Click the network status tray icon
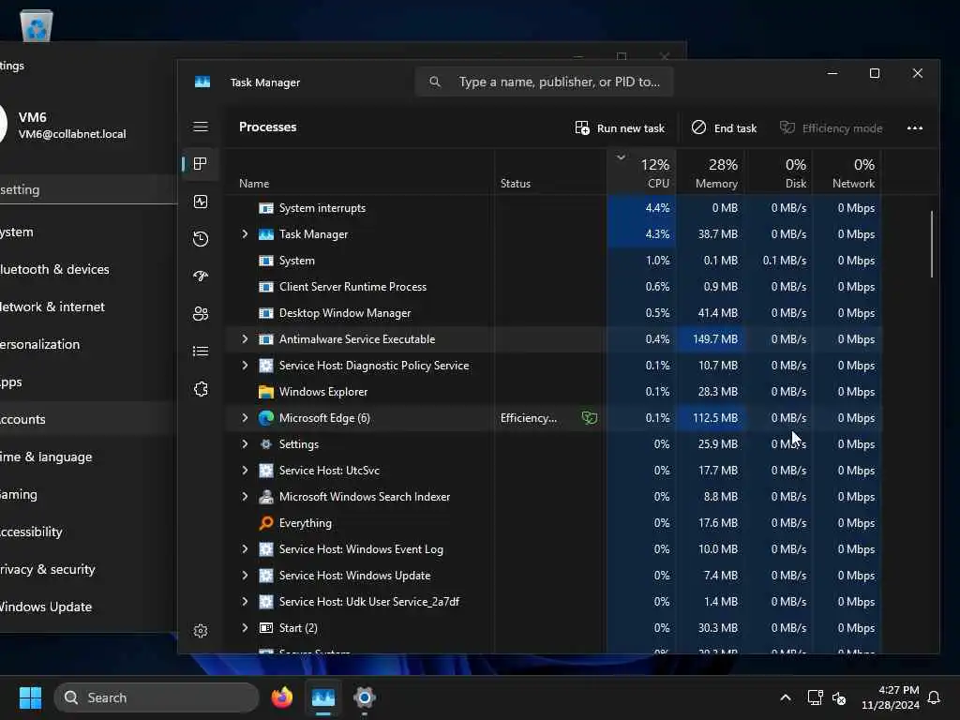This screenshot has height=720, width=960. (815, 697)
